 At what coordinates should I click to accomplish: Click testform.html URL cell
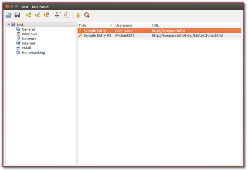[x=187, y=35]
